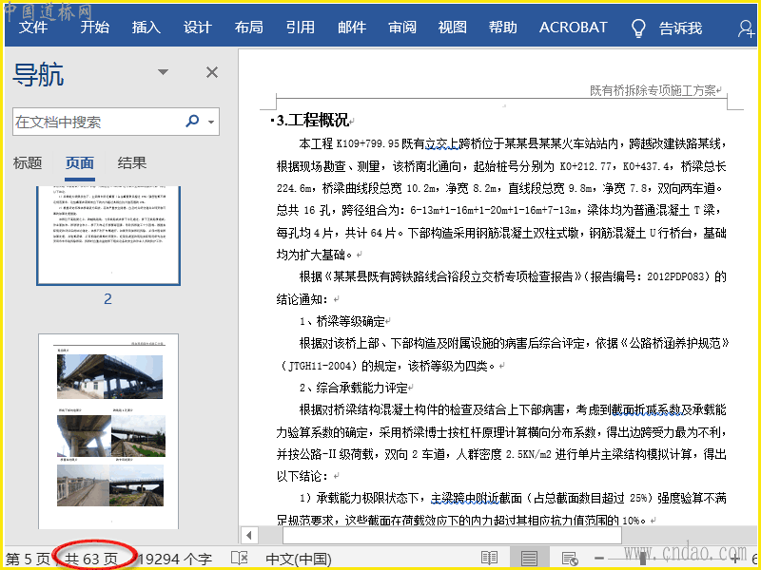Click the 3.工程概况 heading

coord(313,121)
